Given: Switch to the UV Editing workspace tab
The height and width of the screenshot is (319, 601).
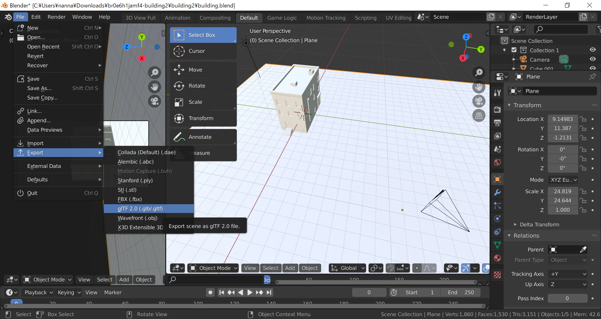Looking at the screenshot, I should point(398,18).
